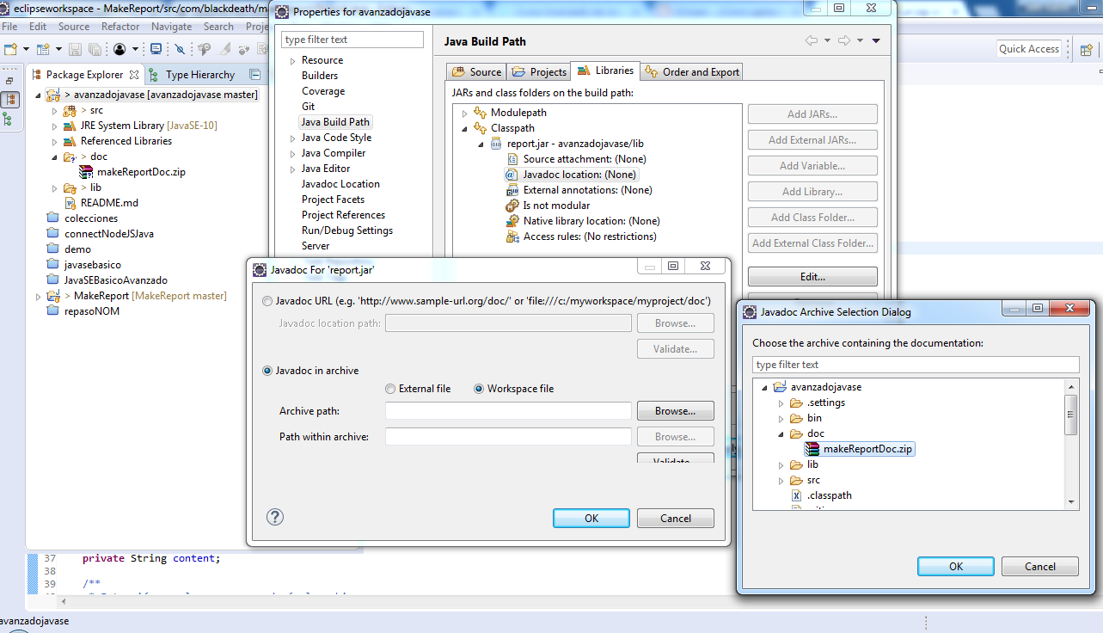Open the Refactor menu

[120, 27]
